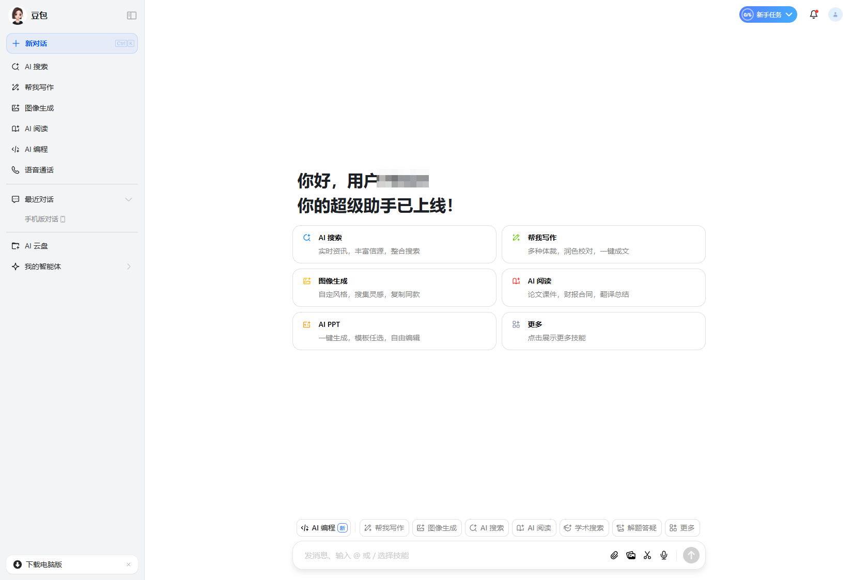This screenshot has width=853, height=580.
Task: Open 图像生成 in the sidebar
Action: click(x=72, y=108)
